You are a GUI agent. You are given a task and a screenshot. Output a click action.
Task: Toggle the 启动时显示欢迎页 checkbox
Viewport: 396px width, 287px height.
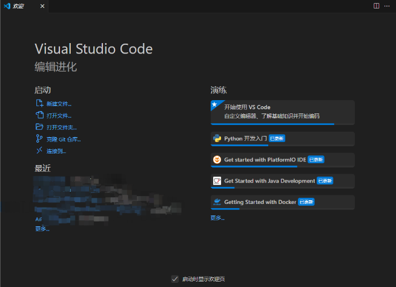tap(175, 279)
